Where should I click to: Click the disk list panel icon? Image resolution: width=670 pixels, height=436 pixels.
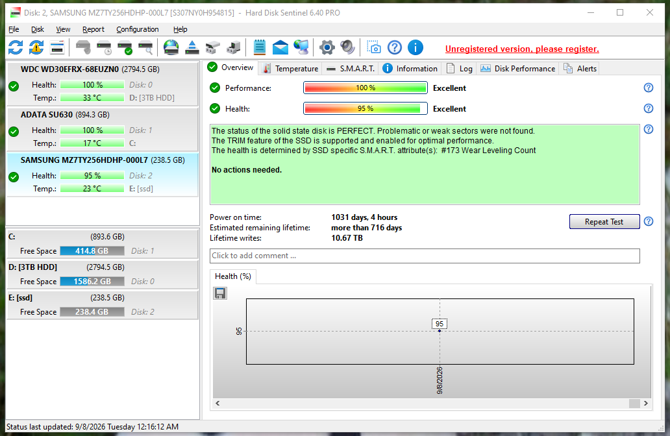[57, 47]
